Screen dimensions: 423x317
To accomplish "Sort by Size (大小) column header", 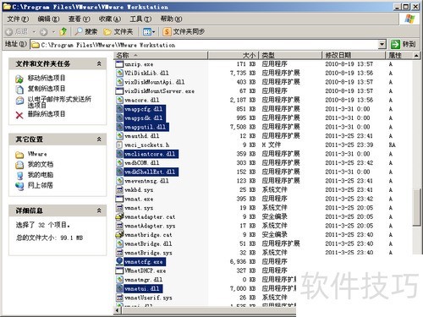I will [x=233, y=55].
